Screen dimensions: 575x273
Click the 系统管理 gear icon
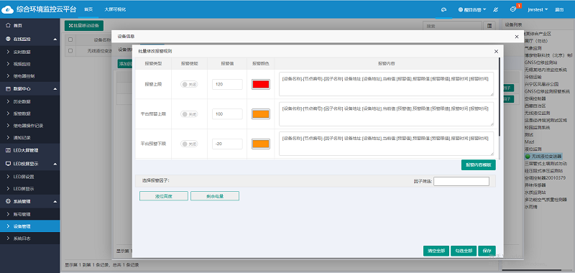pos(8,201)
